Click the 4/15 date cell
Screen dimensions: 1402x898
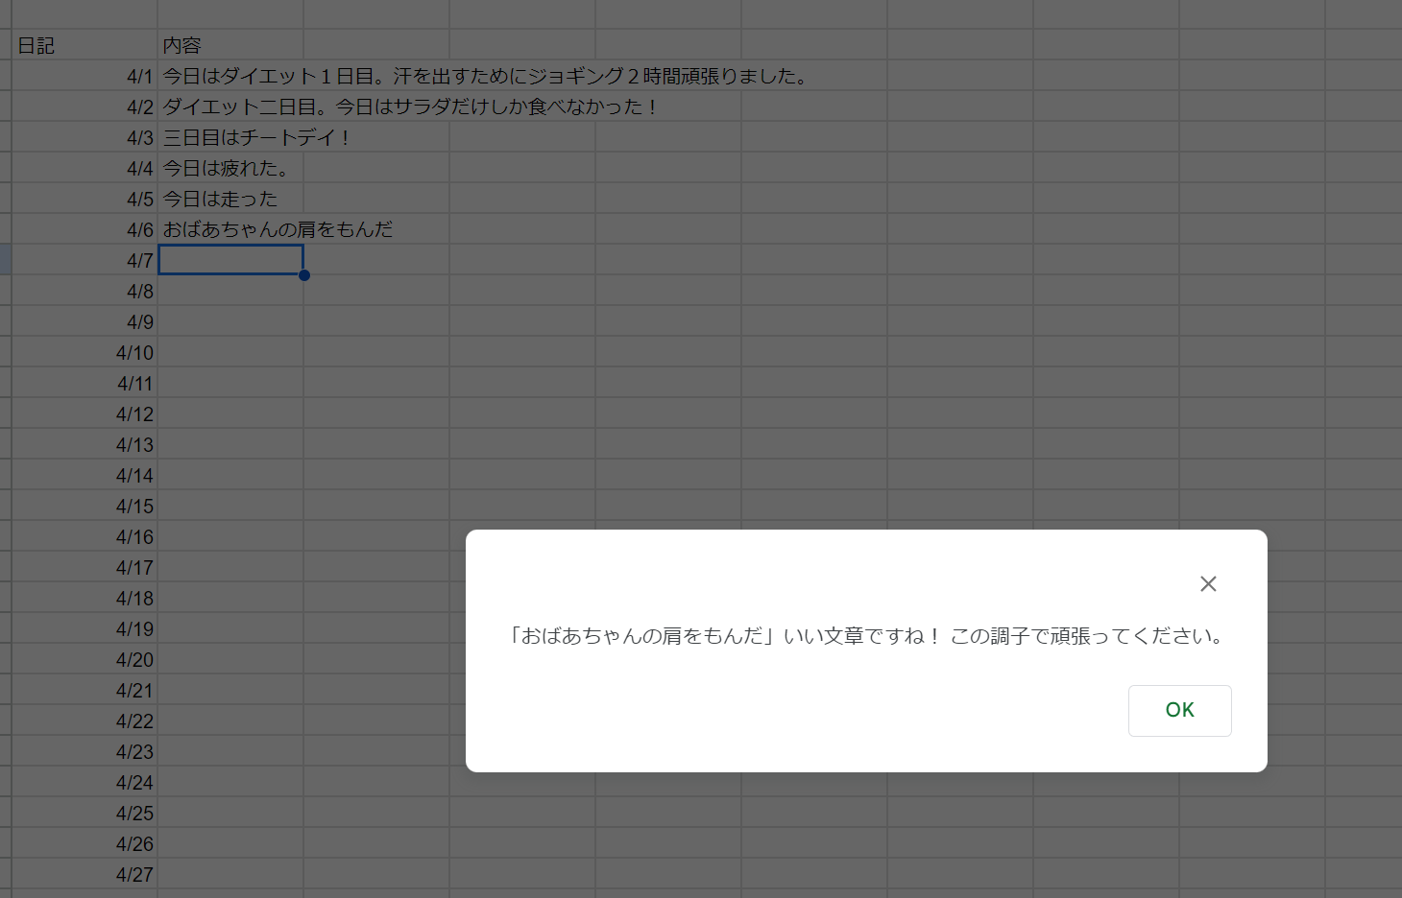click(x=85, y=506)
